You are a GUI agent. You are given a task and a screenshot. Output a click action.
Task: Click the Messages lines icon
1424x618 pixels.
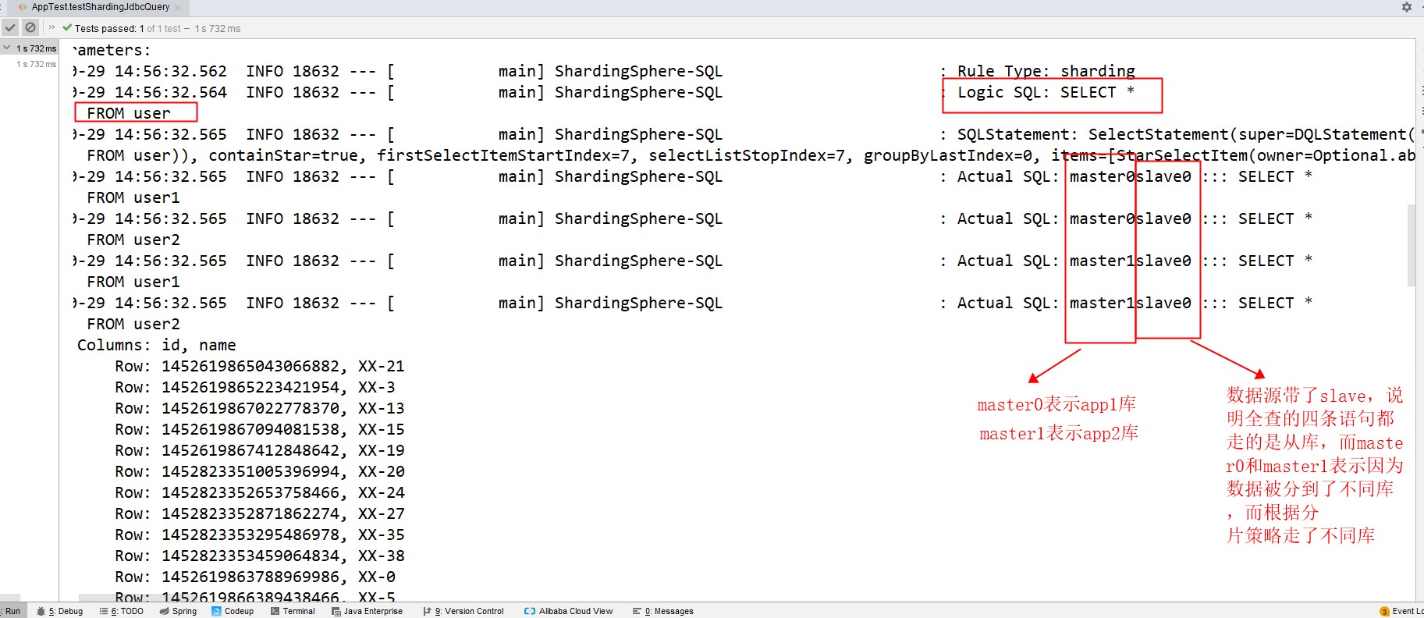coord(637,611)
